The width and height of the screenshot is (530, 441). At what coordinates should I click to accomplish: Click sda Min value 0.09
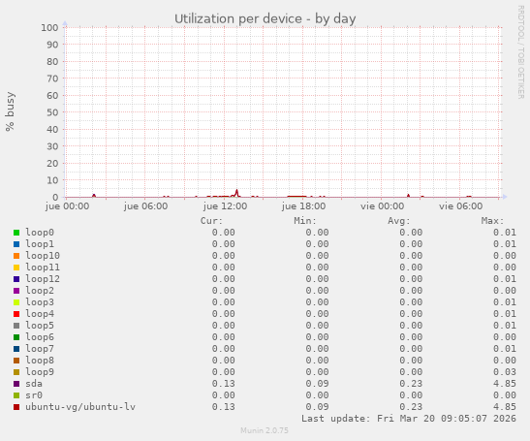click(x=317, y=384)
